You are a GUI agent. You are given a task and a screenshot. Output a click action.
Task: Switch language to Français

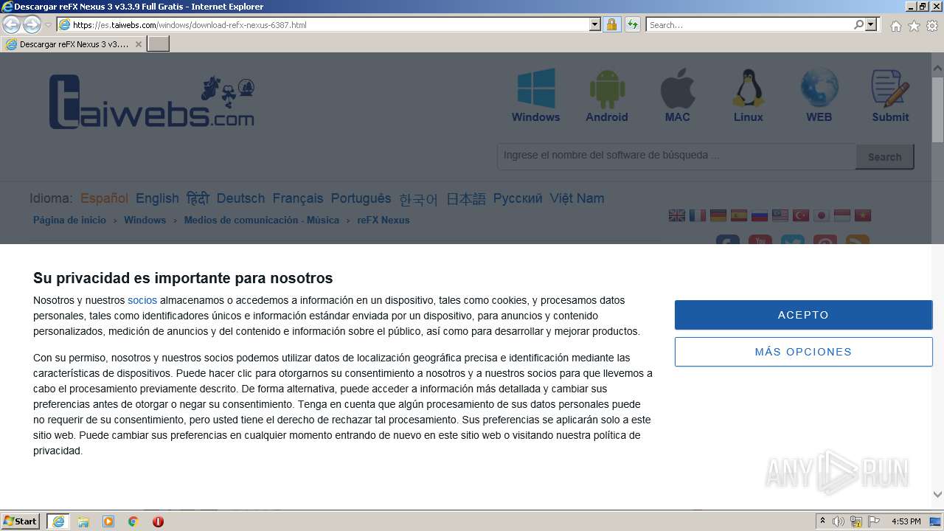298,198
